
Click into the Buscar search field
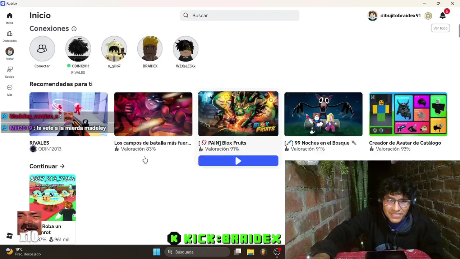239,15
